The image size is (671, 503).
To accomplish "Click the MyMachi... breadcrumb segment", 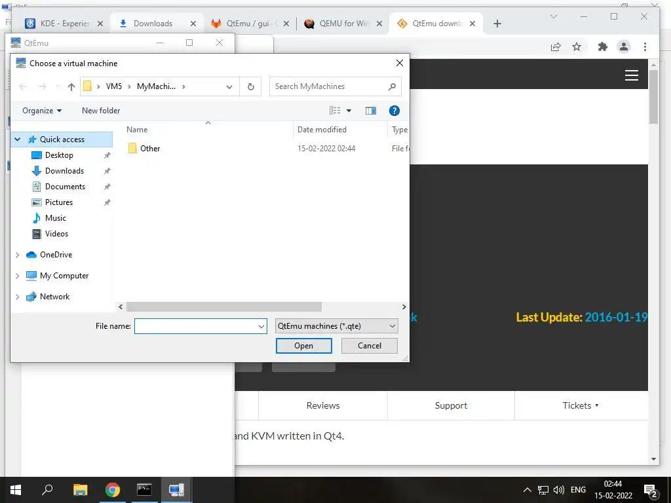I will click(x=156, y=86).
